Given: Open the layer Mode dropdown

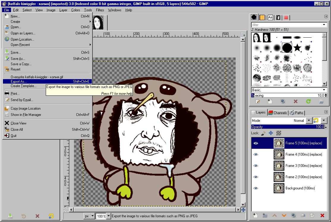Looking at the screenshot, I should click(309, 120).
